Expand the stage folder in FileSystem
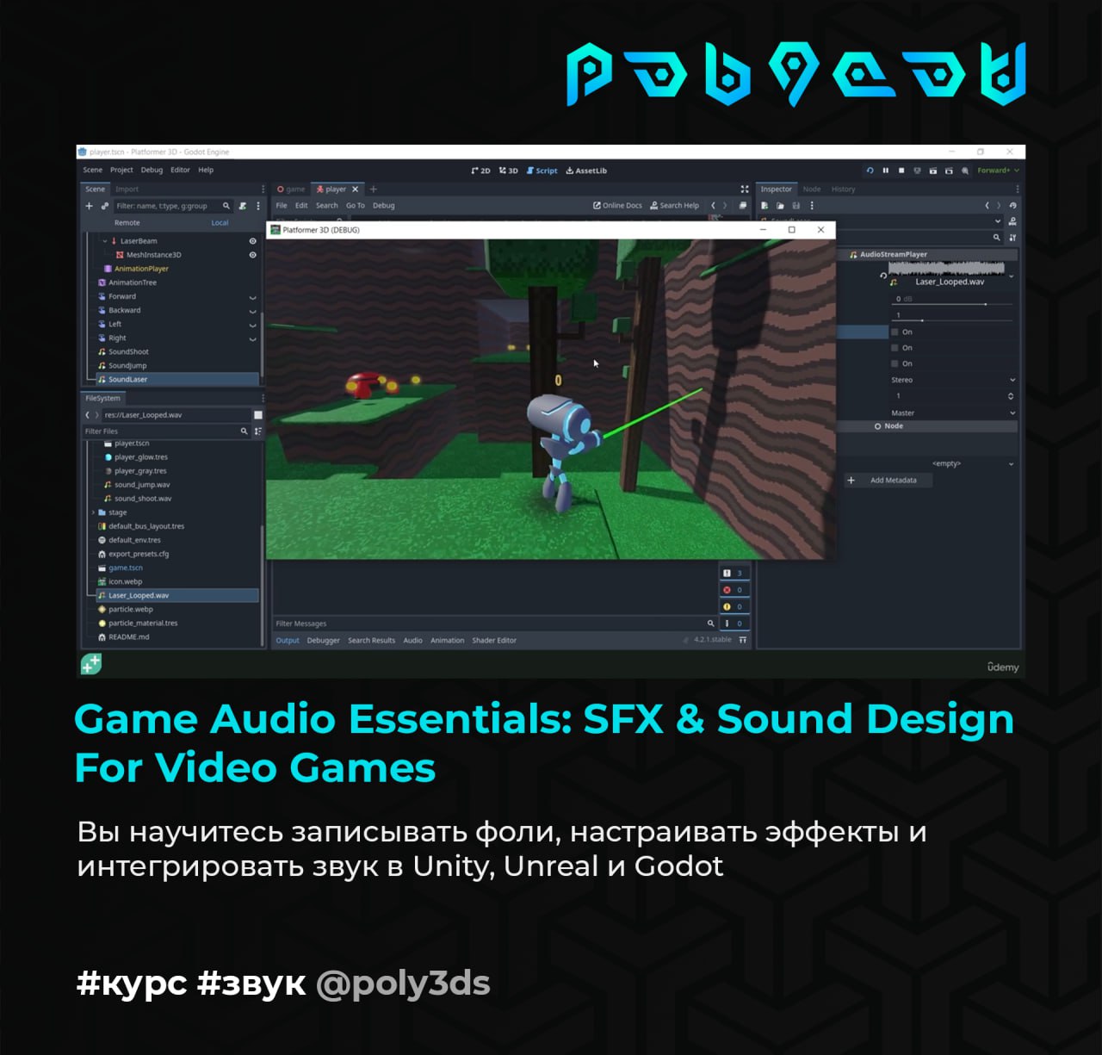Image resolution: width=1102 pixels, height=1055 pixels. [x=93, y=512]
